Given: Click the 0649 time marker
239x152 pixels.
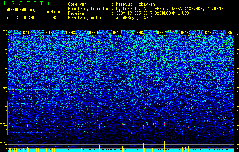Looking at the screenshot, I should pos(207,33).
